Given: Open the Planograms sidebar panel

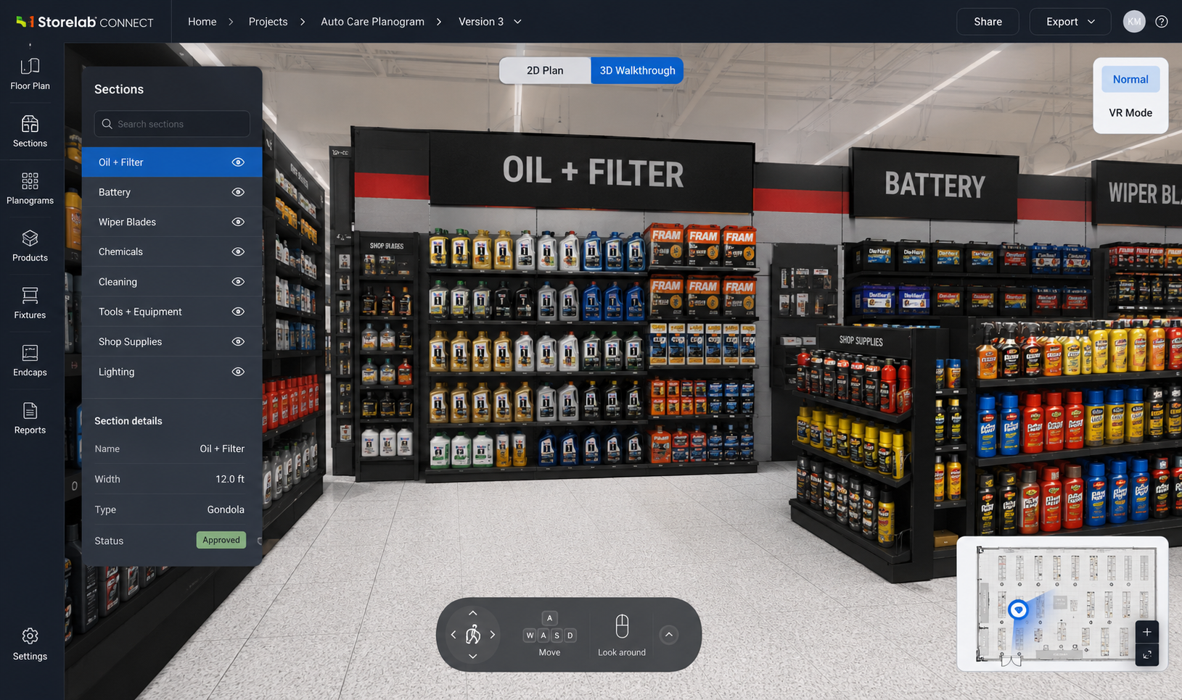Looking at the screenshot, I should 30,188.
